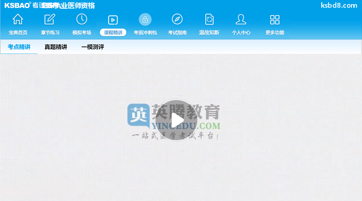Select the 章节练习 label
Viewport: 362px width, 201px height.
tap(50, 33)
